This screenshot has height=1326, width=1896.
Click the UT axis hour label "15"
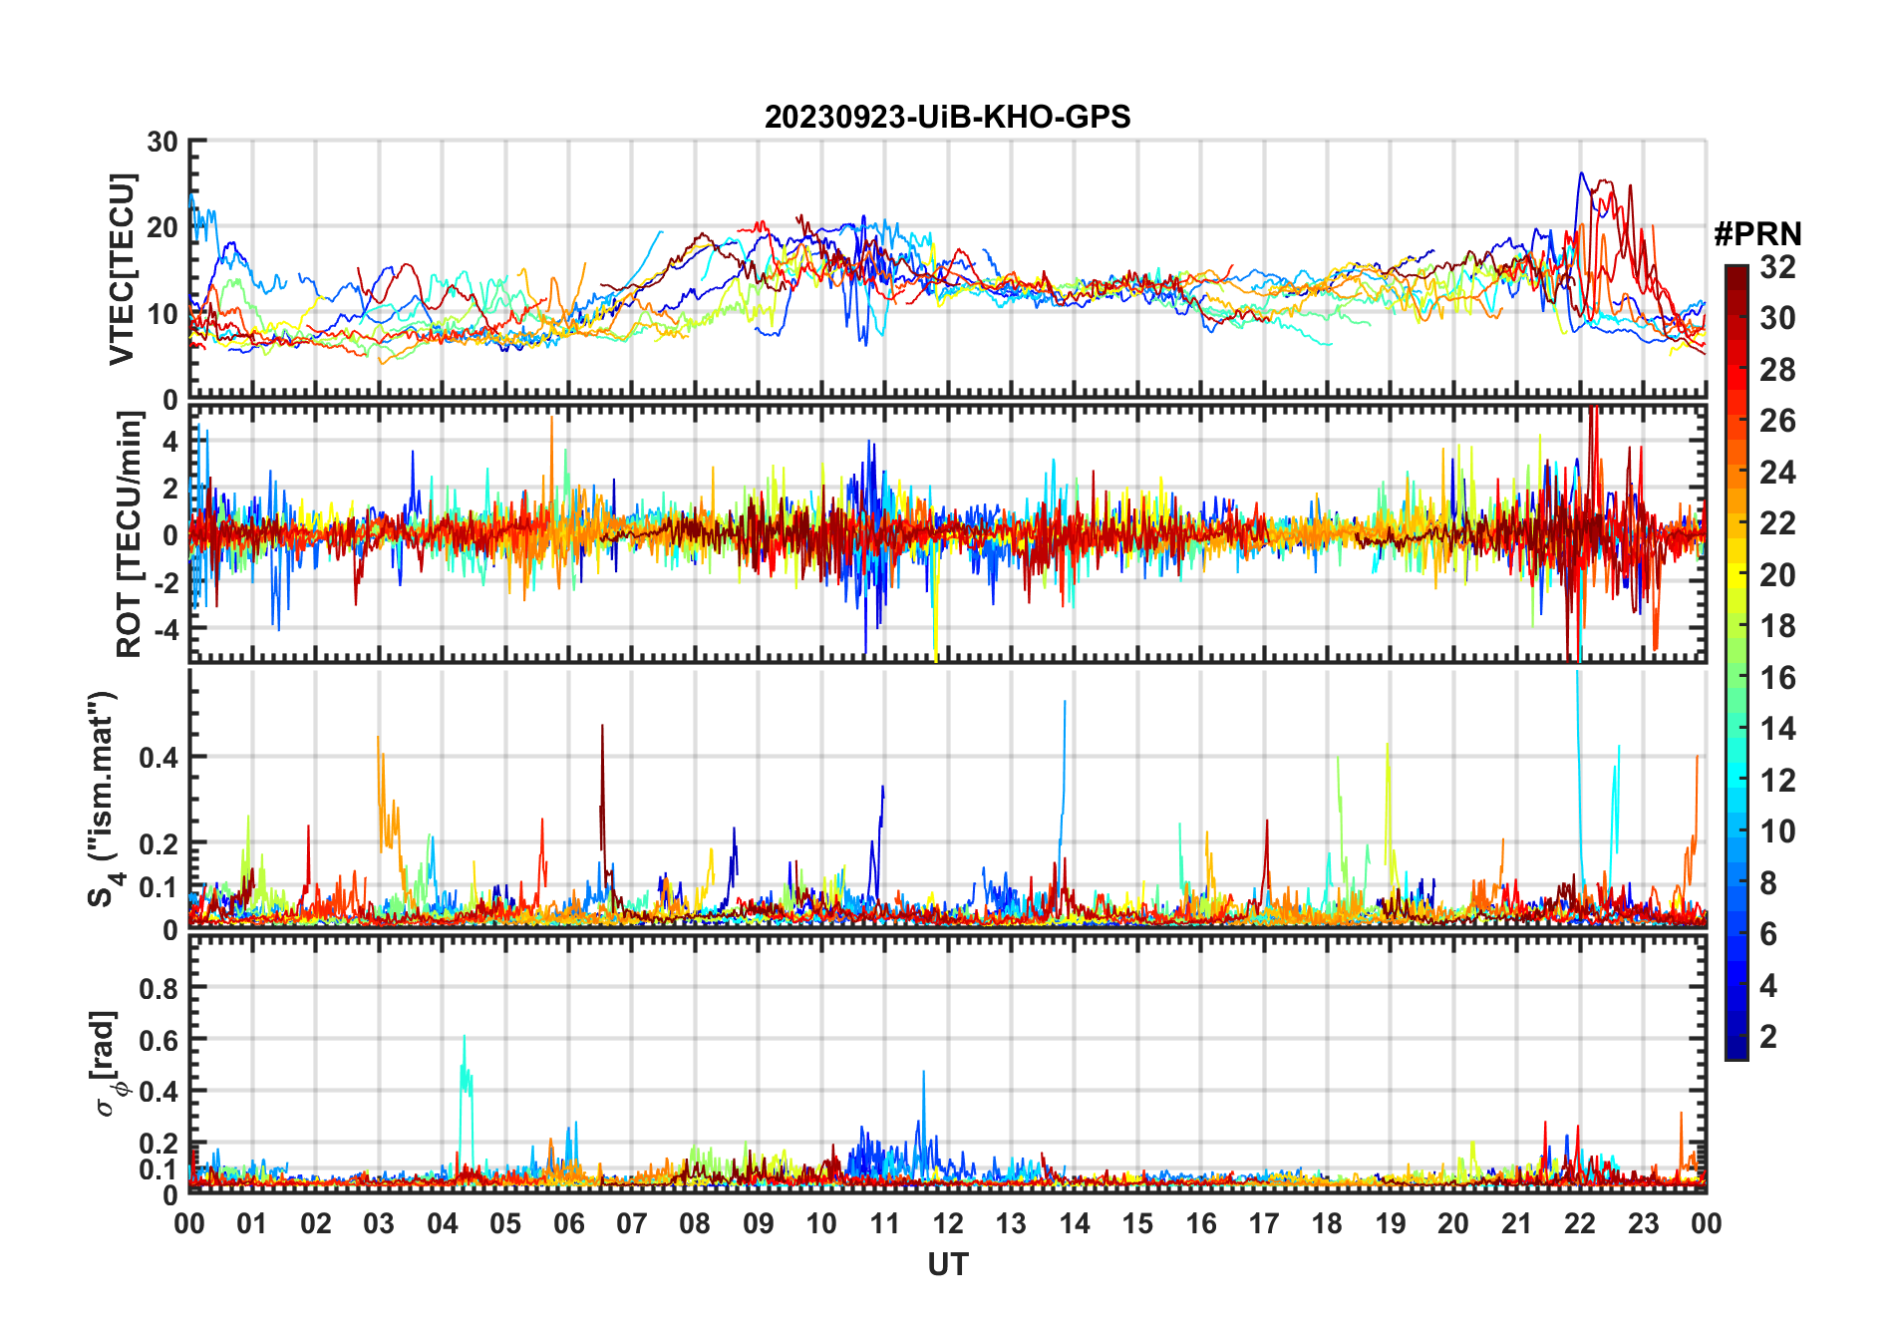(x=1137, y=1223)
